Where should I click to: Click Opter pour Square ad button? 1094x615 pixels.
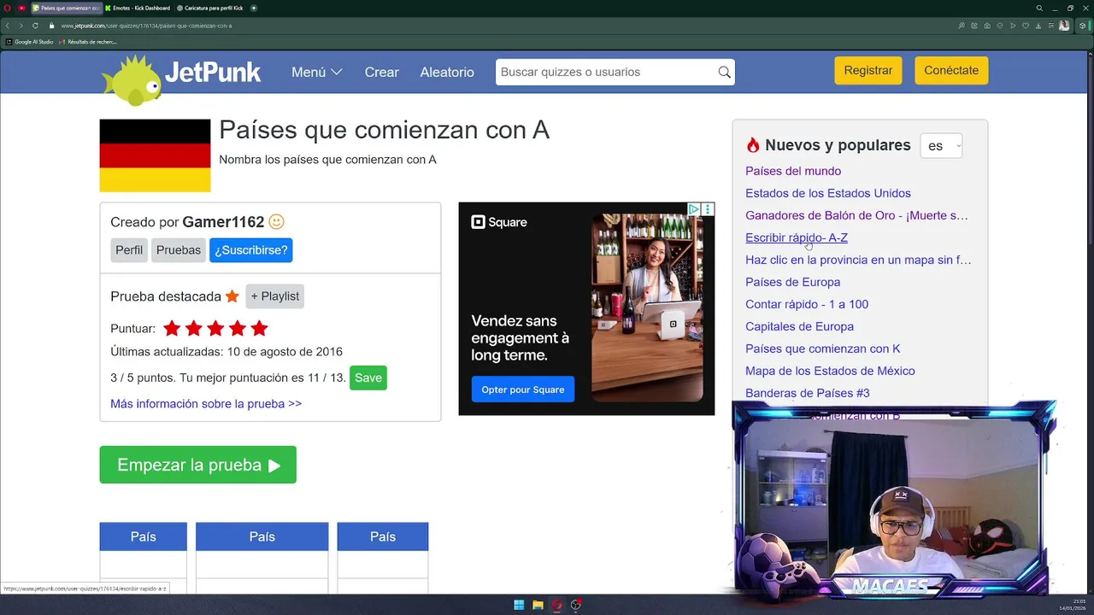pos(523,389)
